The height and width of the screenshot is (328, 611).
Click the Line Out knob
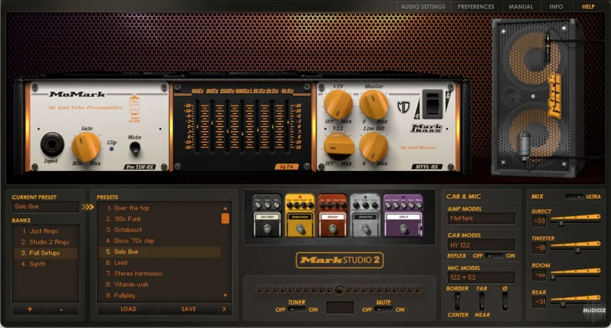click(374, 147)
